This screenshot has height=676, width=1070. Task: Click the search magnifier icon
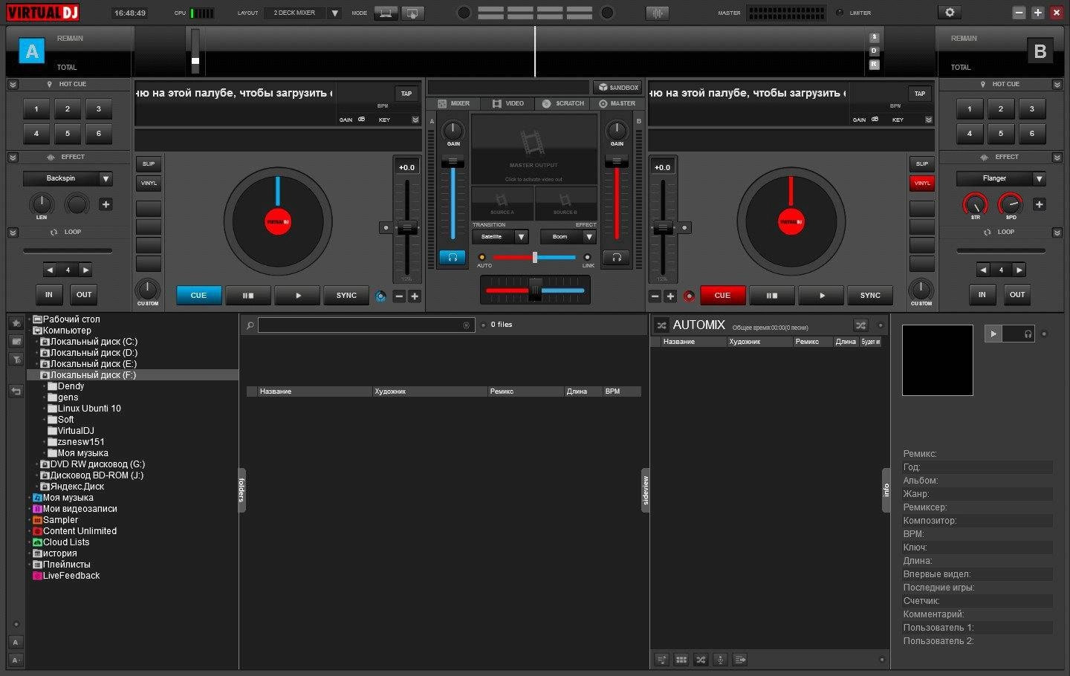[x=250, y=325]
